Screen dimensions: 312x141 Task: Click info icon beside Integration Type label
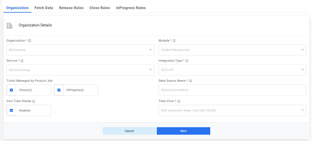(x=187, y=61)
